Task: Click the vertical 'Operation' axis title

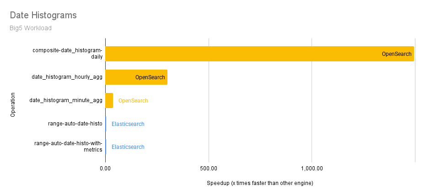Action: (x=13, y=104)
